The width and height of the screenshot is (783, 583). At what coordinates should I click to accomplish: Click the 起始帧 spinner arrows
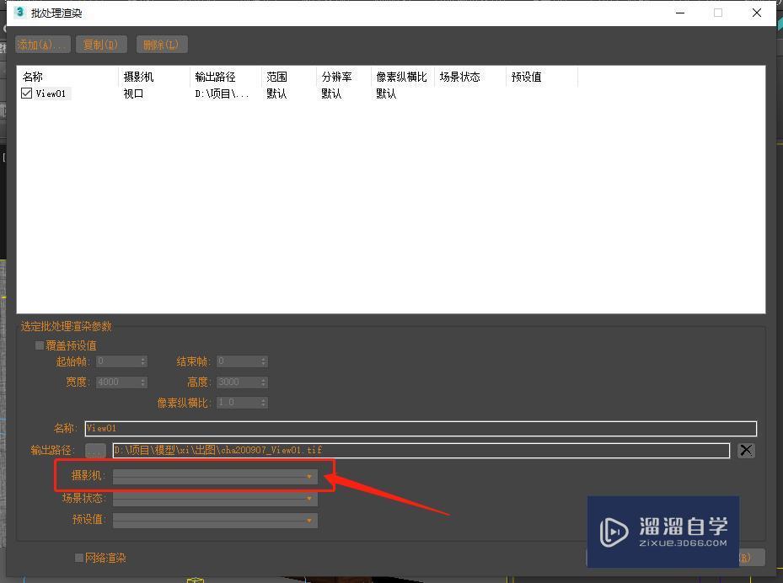click(143, 361)
